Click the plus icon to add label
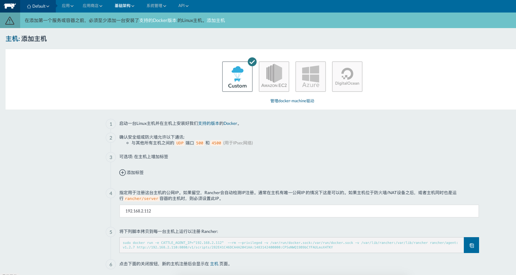 pyautogui.click(x=122, y=172)
